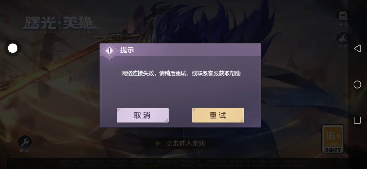
Task: Tap the 重试 retry button
Action: [218, 115]
